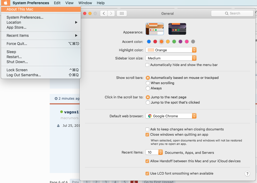Toggle Use LCD font smoothing
The width and height of the screenshot is (257, 183).
click(x=147, y=174)
